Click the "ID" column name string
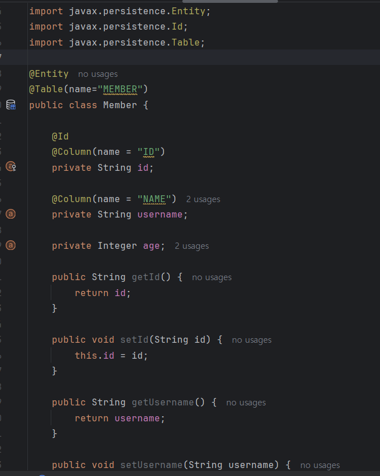The height and width of the screenshot is (476, 380). (x=149, y=152)
